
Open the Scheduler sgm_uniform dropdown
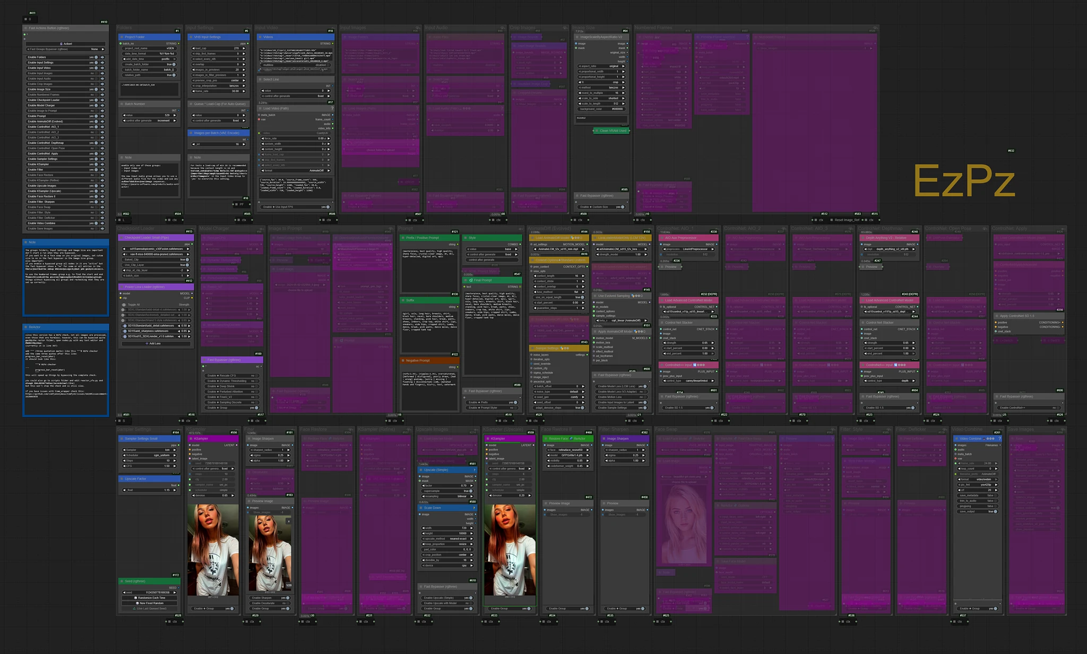coord(149,455)
